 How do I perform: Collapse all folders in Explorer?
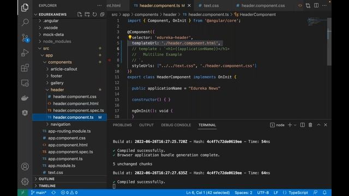pyautogui.click(x=102, y=15)
